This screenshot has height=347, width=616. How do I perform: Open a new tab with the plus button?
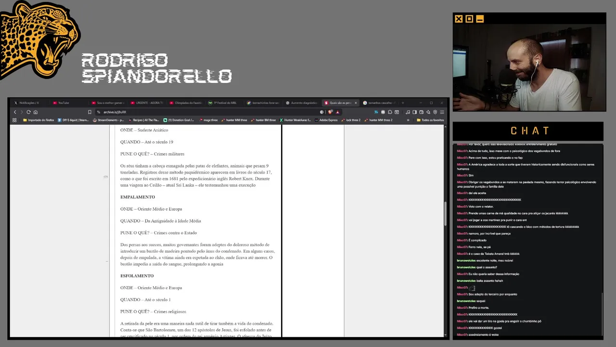click(x=403, y=103)
